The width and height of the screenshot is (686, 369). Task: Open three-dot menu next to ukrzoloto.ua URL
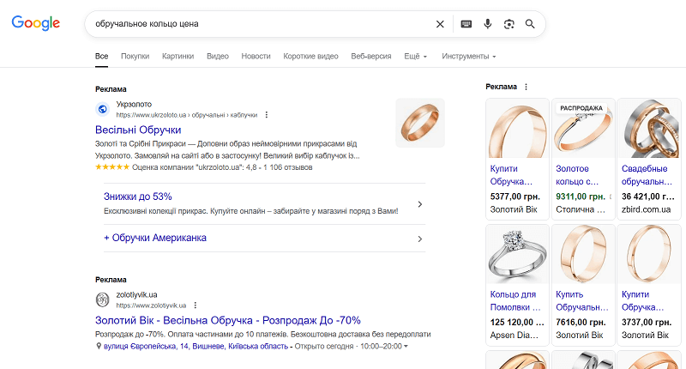coord(266,115)
